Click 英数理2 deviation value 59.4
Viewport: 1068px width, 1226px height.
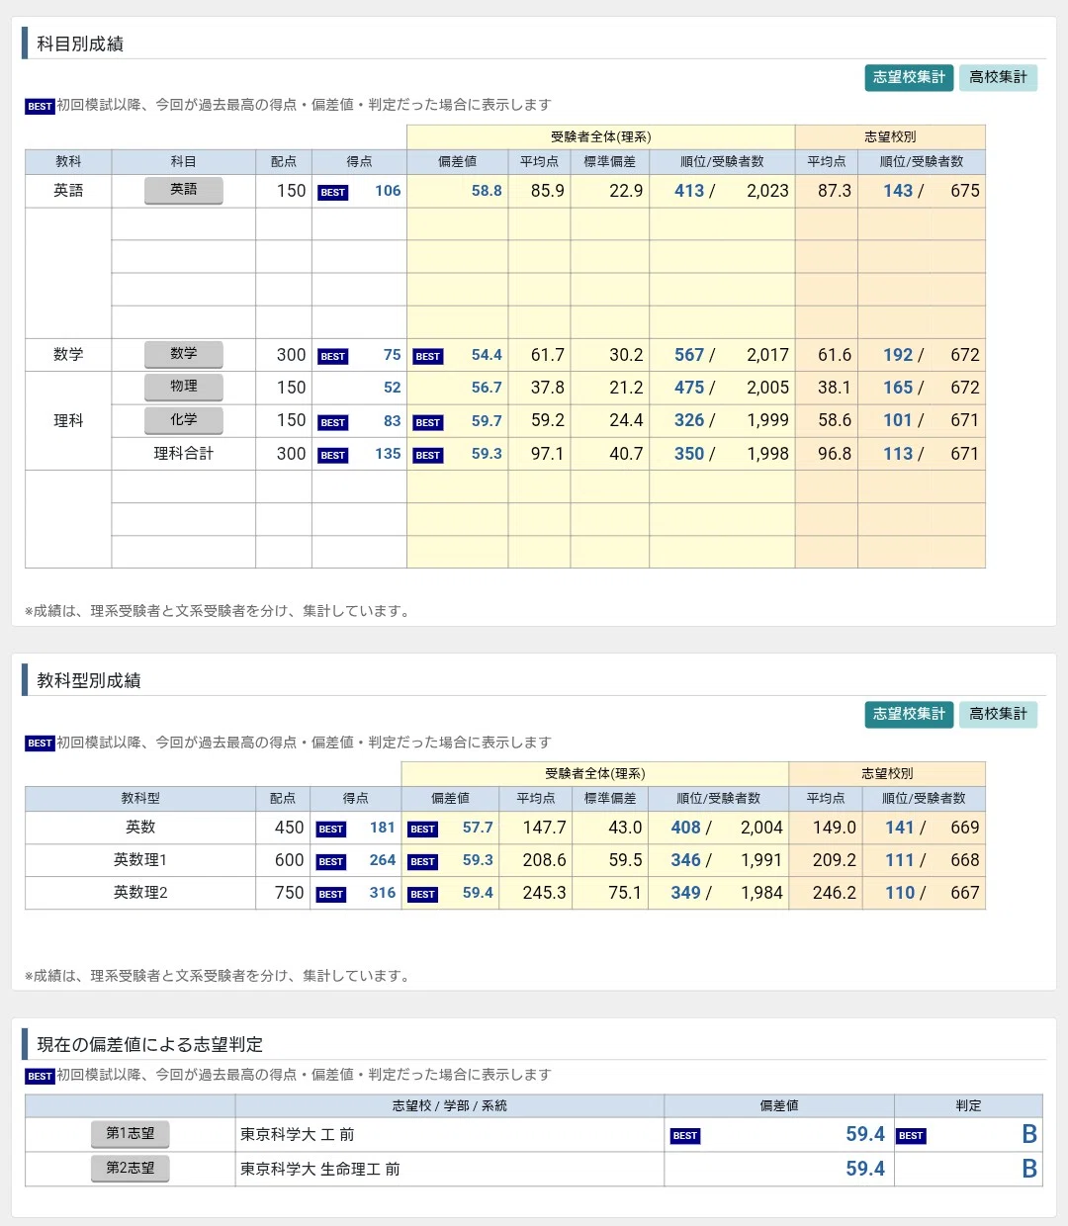pyautogui.click(x=478, y=893)
